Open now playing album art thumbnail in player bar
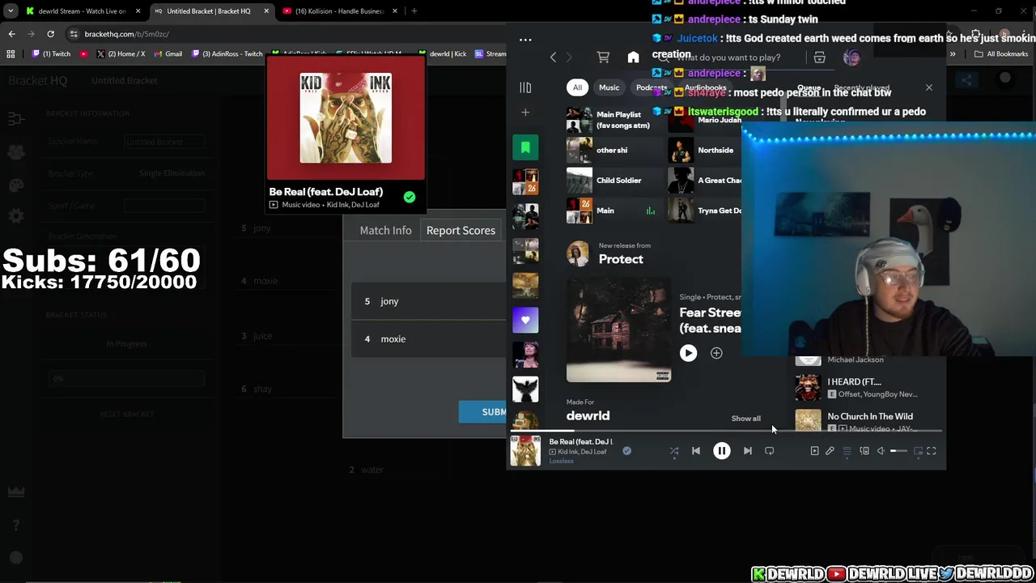This screenshot has width=1036, height=583. point(525,451)
